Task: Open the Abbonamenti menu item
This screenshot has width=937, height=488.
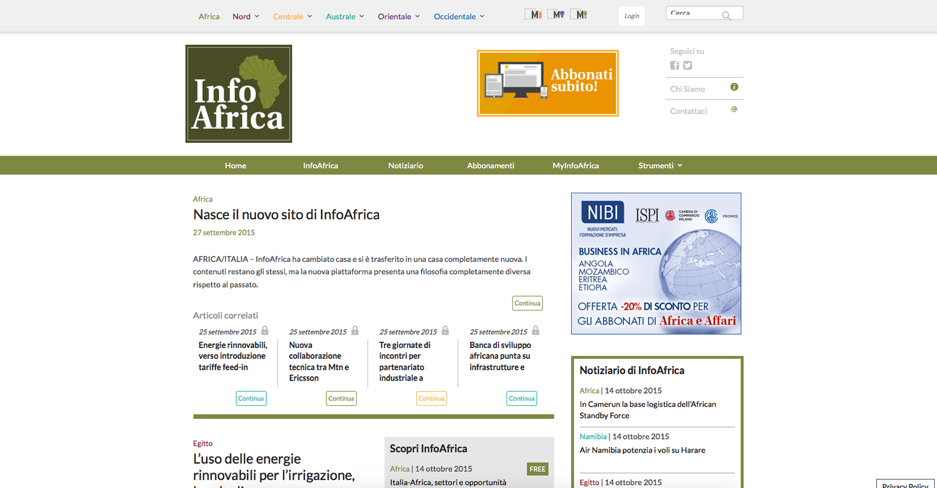Action: (x=490, y=165)
